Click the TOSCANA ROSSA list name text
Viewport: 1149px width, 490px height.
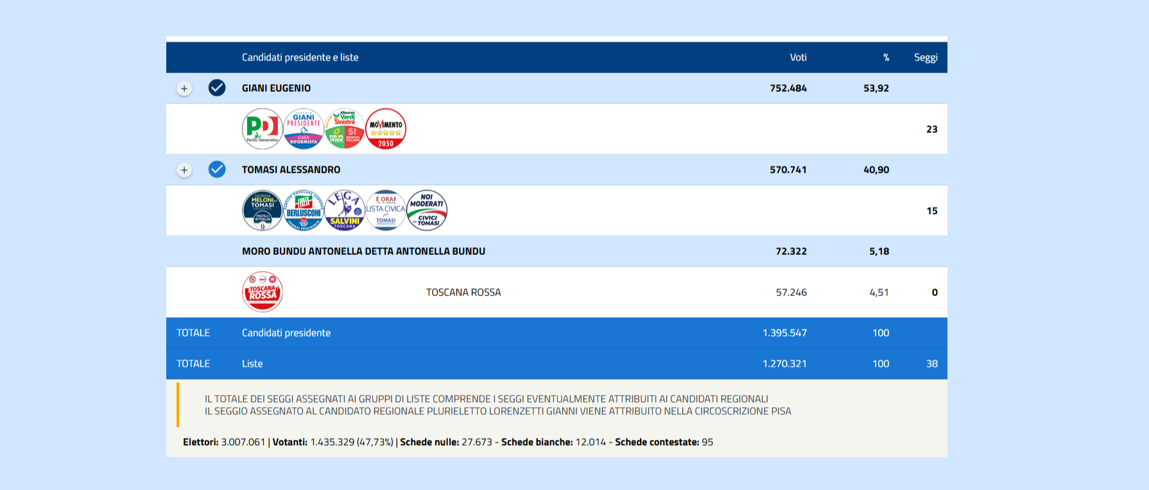[x=463, y=292]
